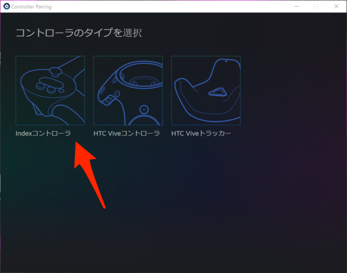Viewport: 347px width, 273px height.
Task: Click the 'HTC Viveトラッカー' label
Action: [x=201, y=134]
